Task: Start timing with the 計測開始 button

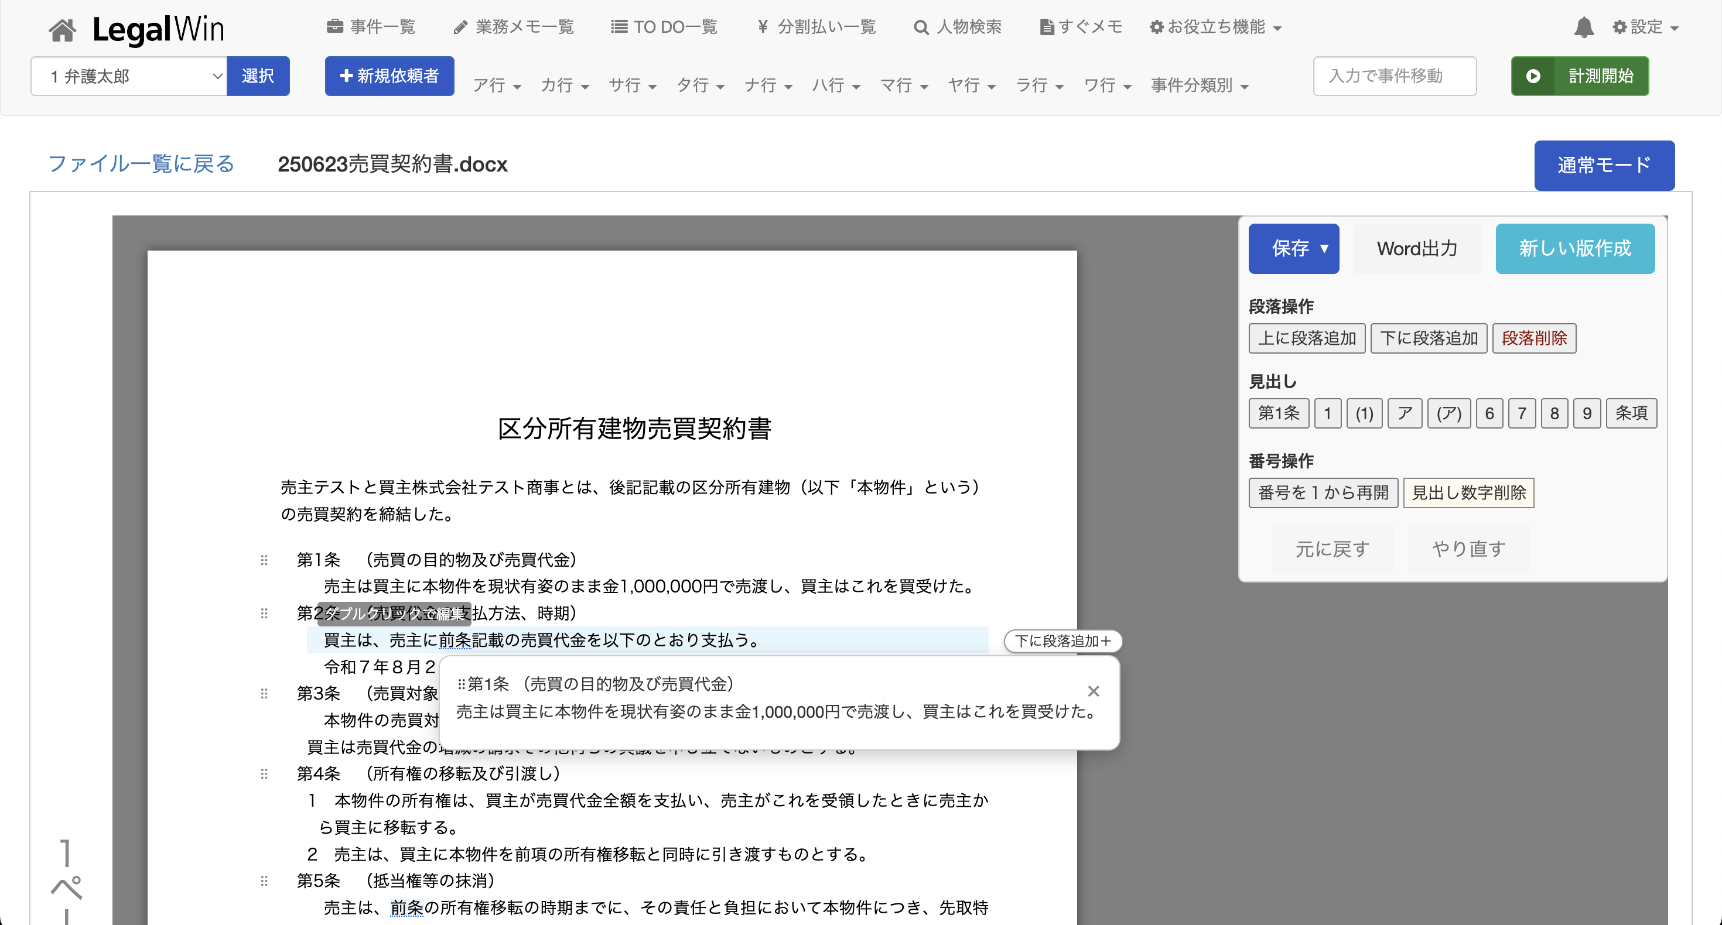Action: 1579,76
